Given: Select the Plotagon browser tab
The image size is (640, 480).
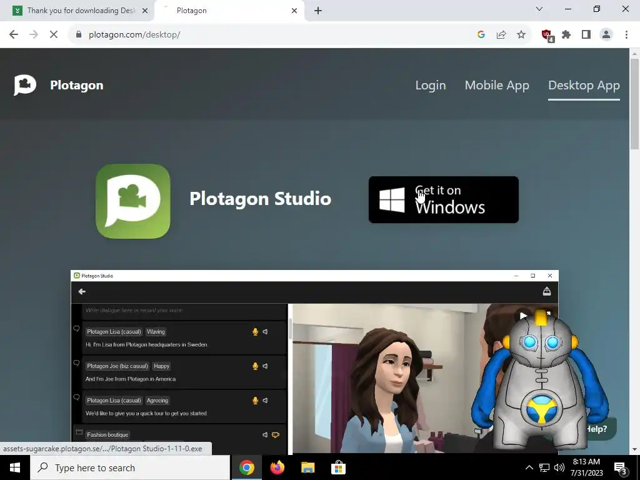Looking at the screenshot, I should [229, 11].
